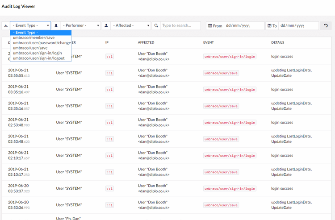Image resolution: width=335 pixels, height=220 pixels.
Task: Click the performer user icon
Action: click(56, 25)
